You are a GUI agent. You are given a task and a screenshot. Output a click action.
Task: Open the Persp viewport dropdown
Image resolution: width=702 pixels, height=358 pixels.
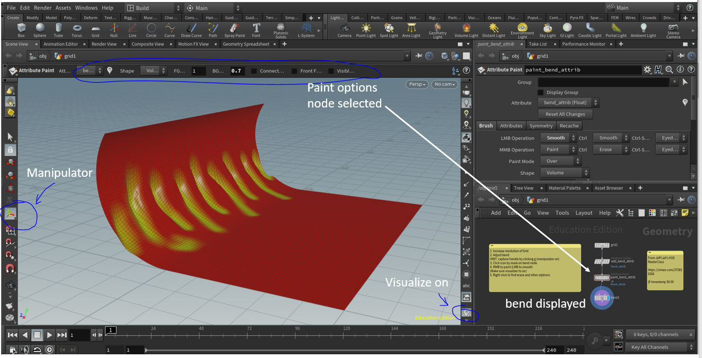pos(417,84)
